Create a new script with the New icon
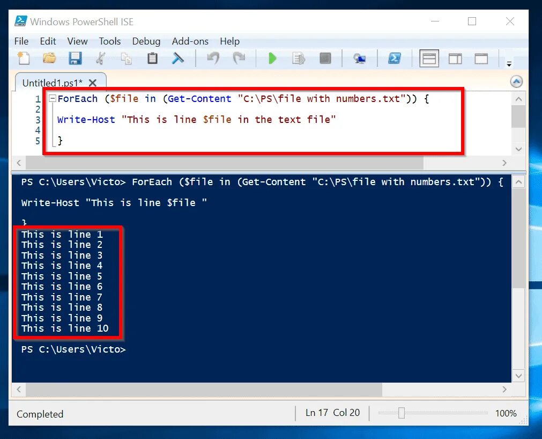 click(24, 58)
